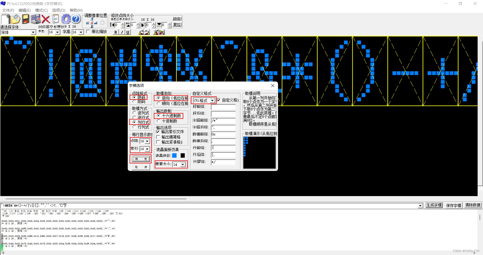Check the 输出精简格式 checkbox
Screen dimensions: 483x255
coord(158,137)
